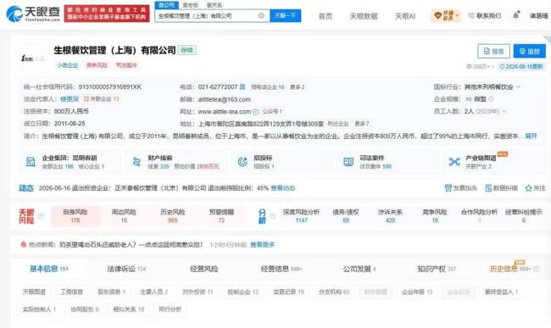Click the verified icon beside the website

point(256,112)
